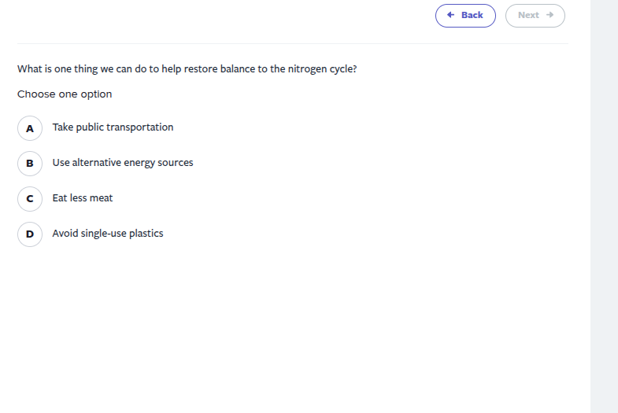The height and width of the screenshot is (413, 618).
Task: Click the right arrow icon beside Next
Action: [x=550, y=15]
